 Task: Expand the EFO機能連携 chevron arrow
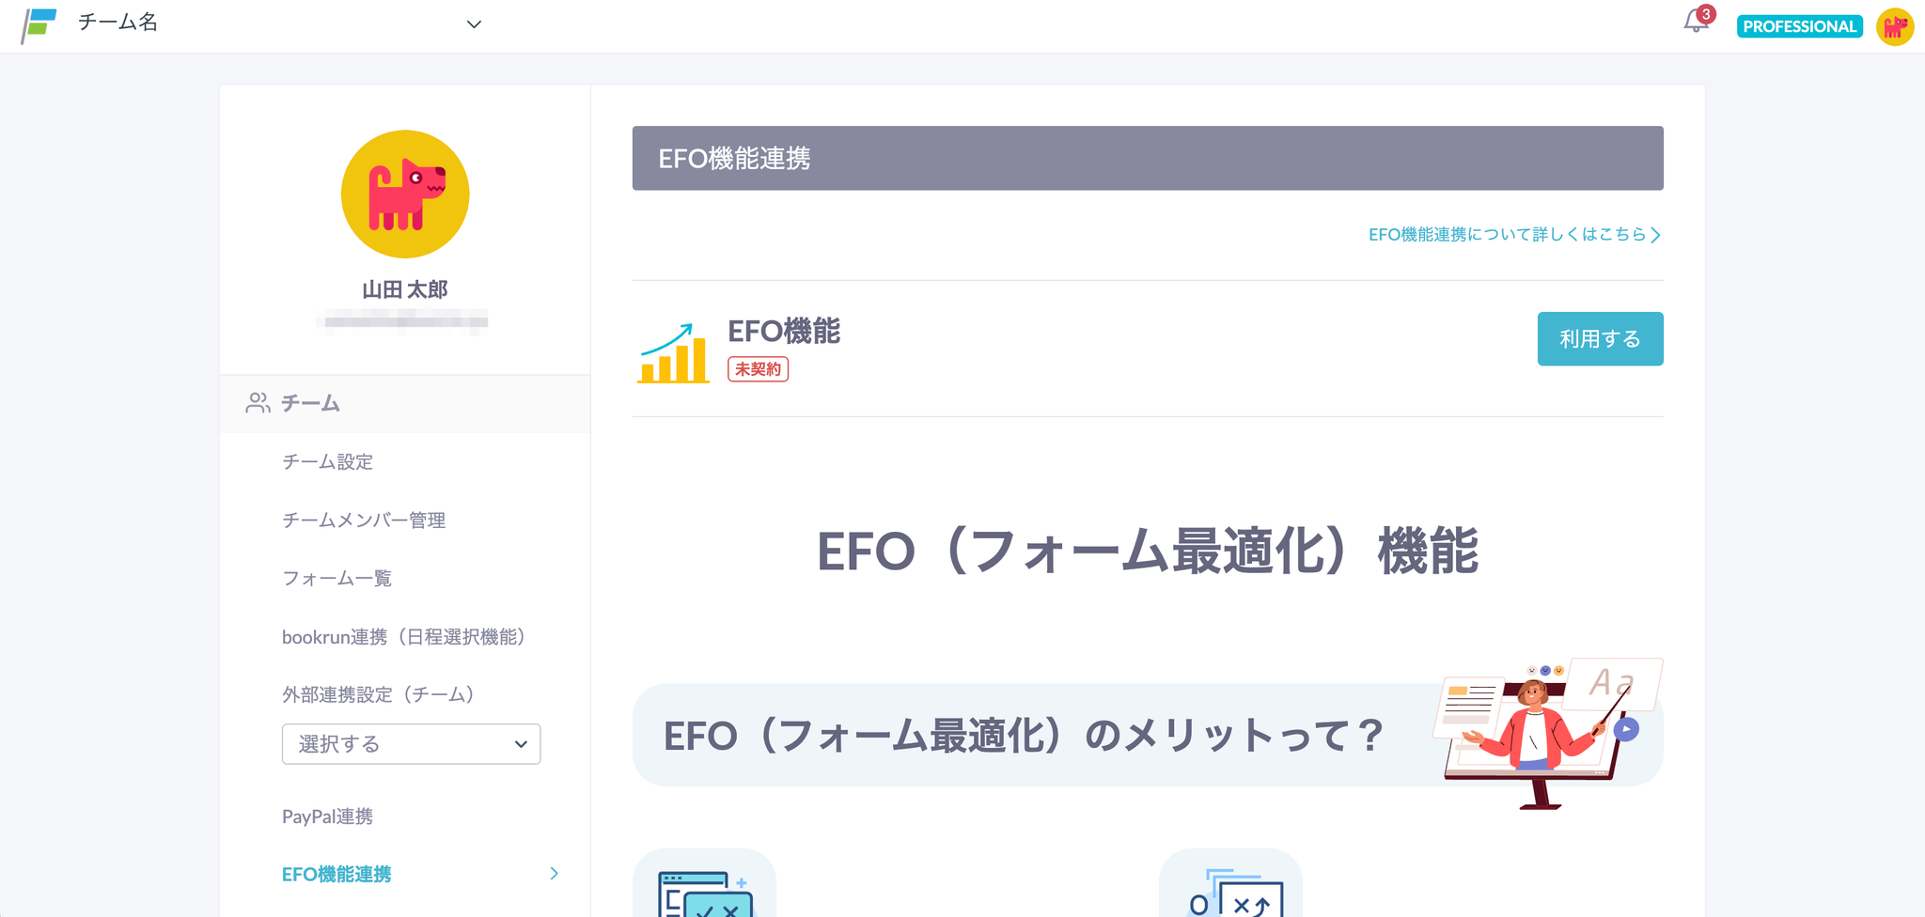(x=554, y=874)
